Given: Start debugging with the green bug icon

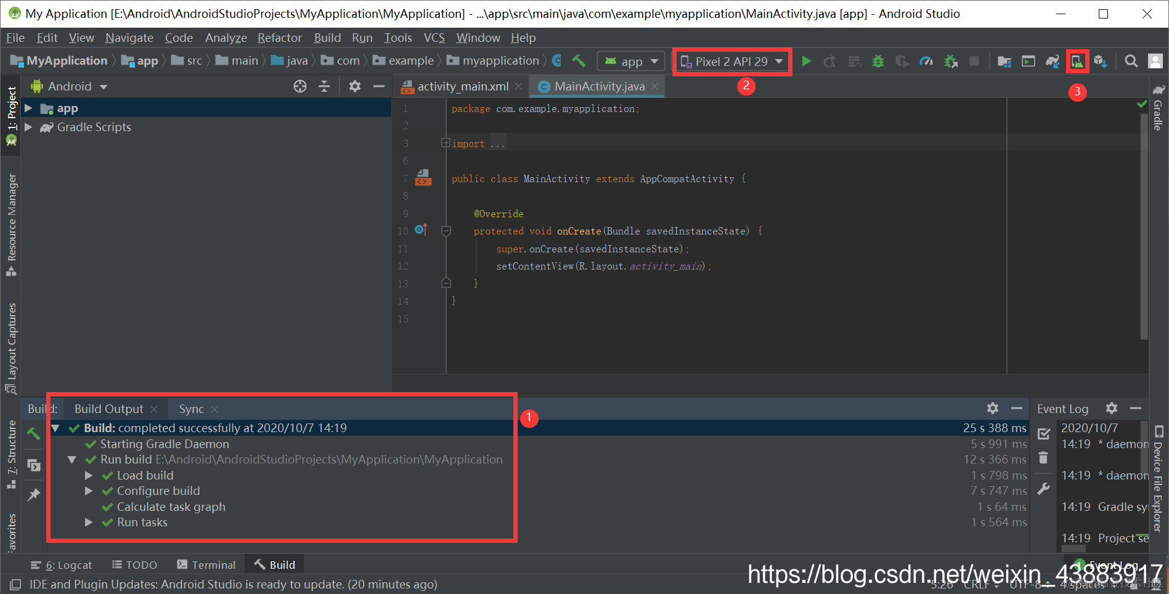Looking at the screenshot, I should point(878,61).
